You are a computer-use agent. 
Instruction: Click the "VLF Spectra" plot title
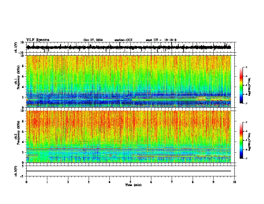[x=38, y=40]
